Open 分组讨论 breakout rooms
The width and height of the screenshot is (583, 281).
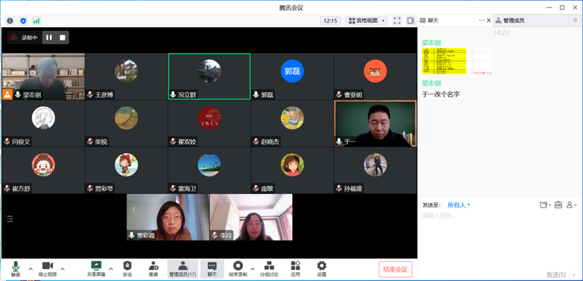(x=268, y=269)
